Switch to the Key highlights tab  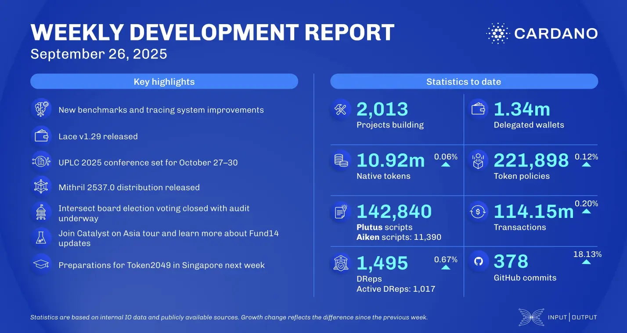pyautogui.click(x=164, y=81)
